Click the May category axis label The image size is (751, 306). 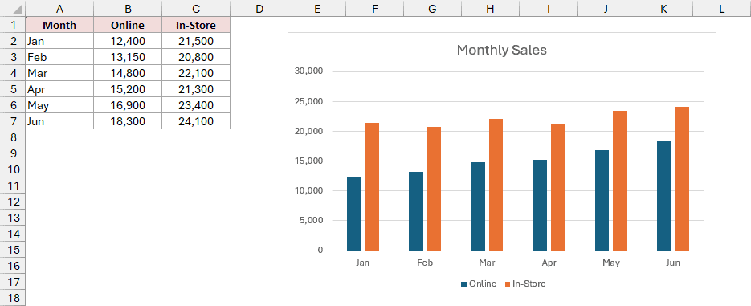click(x=611, y=263)
